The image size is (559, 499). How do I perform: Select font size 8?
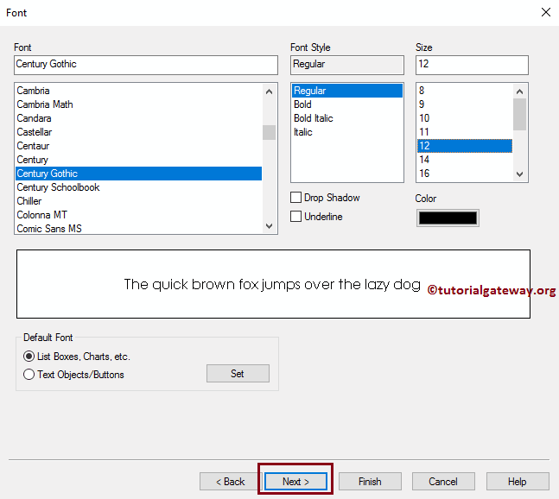[x=465, y=91]
